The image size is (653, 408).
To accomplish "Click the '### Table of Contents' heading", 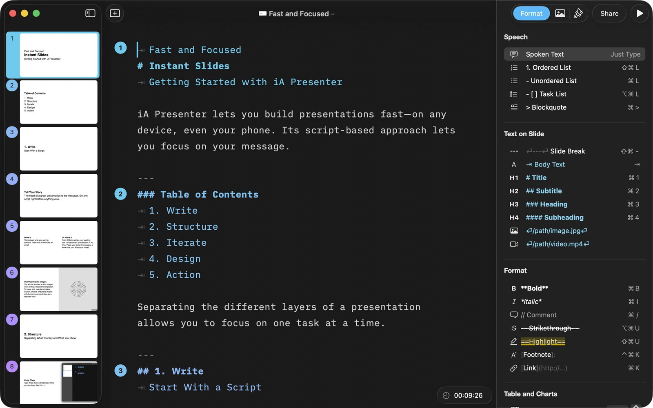I will pos(198,195).
